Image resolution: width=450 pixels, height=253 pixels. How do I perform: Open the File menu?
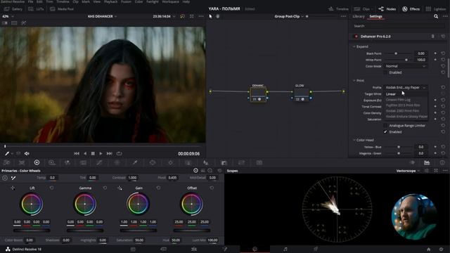point(30,1)
